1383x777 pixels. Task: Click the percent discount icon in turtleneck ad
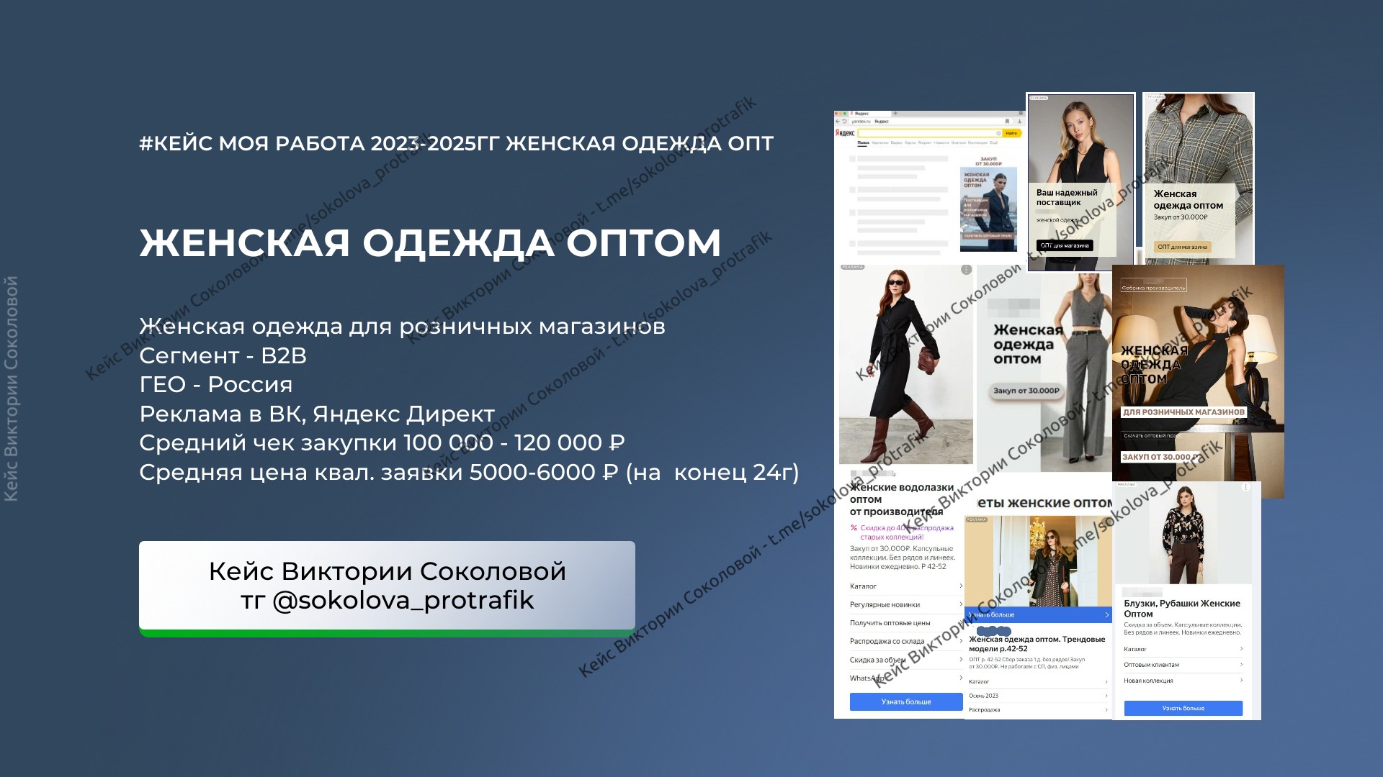pyautogui.click(x=854, y=528)
